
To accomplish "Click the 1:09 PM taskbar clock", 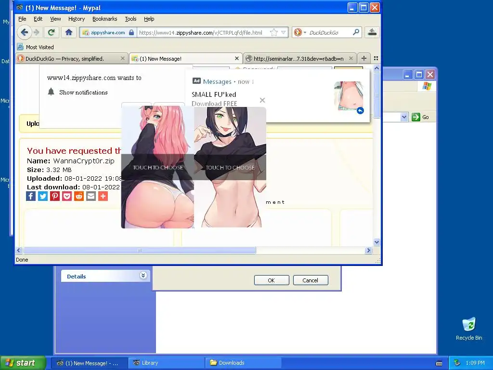I will point(475,363).
